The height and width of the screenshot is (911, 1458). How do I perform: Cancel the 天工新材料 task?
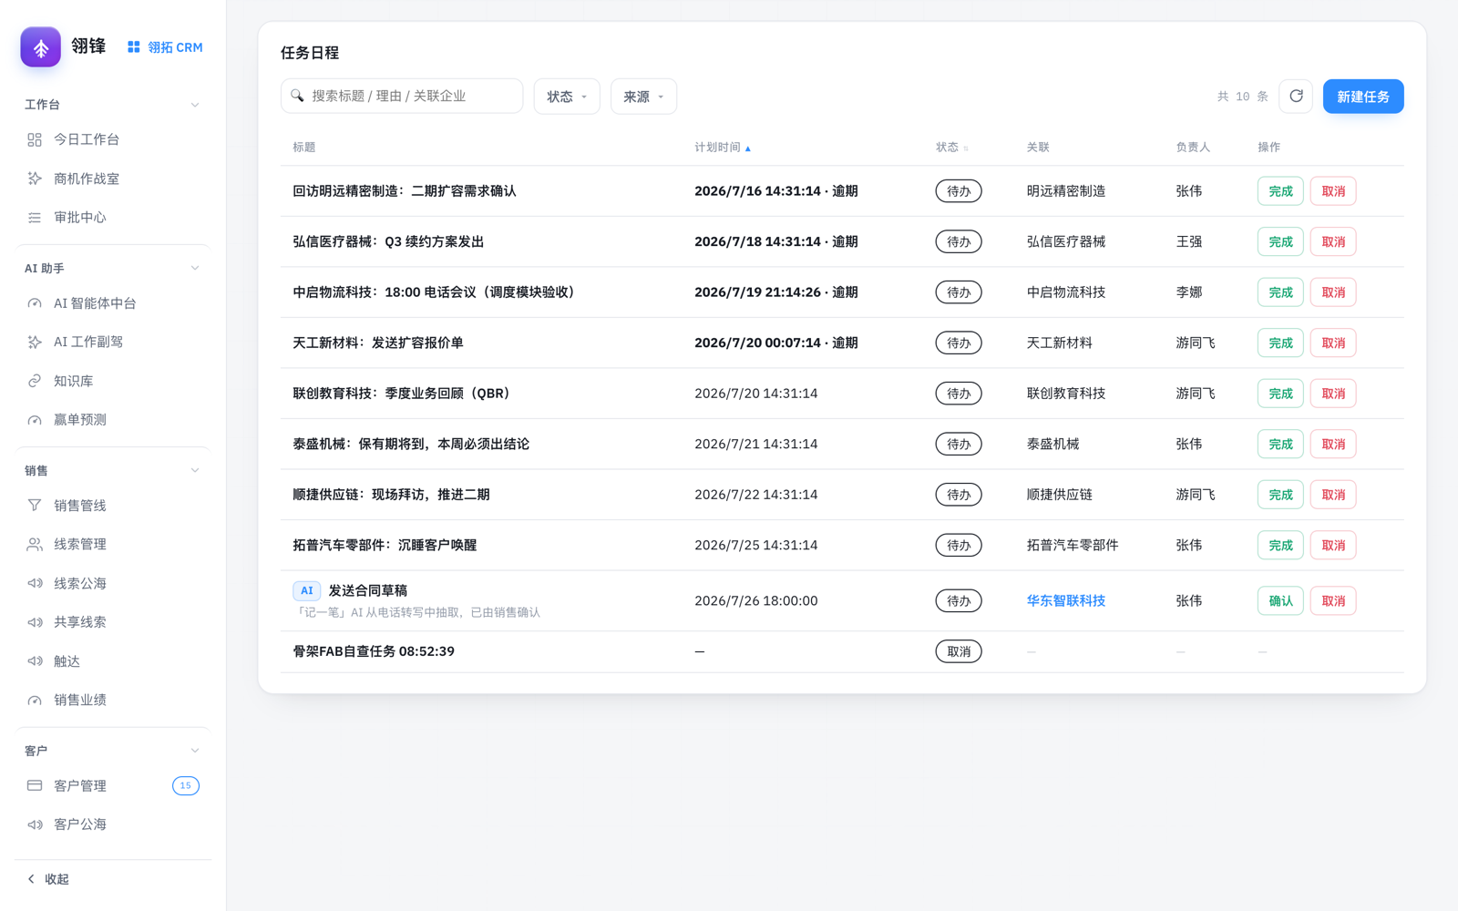(x=1333, y=343)
